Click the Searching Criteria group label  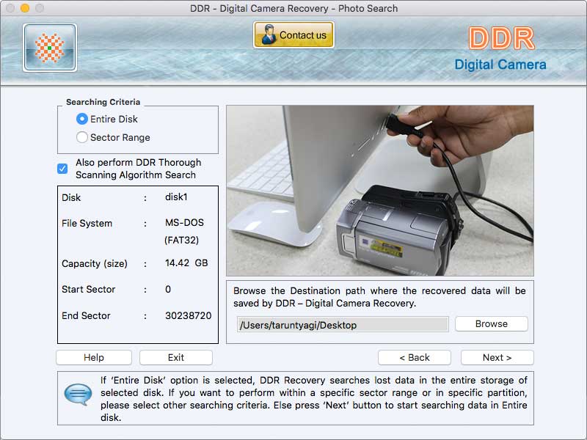pos(103,102)
